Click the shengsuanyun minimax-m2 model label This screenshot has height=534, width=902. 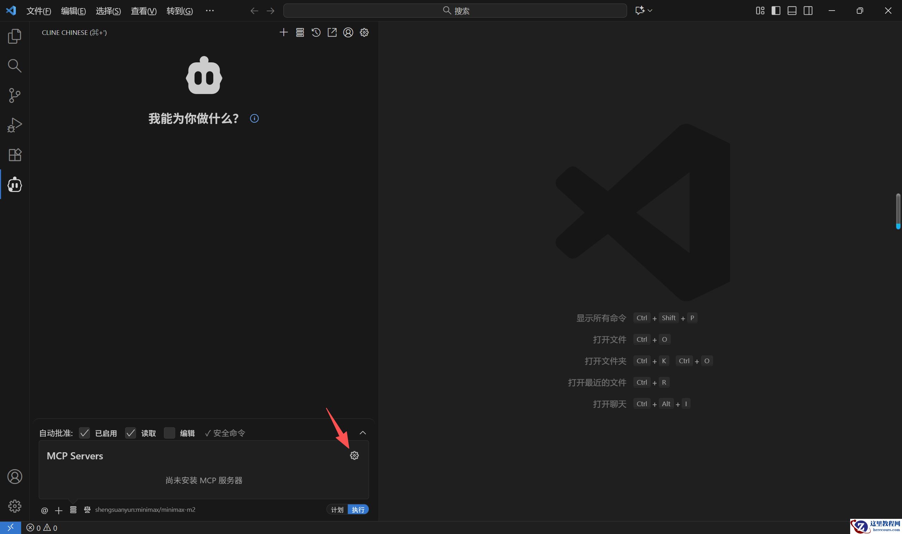145,510
